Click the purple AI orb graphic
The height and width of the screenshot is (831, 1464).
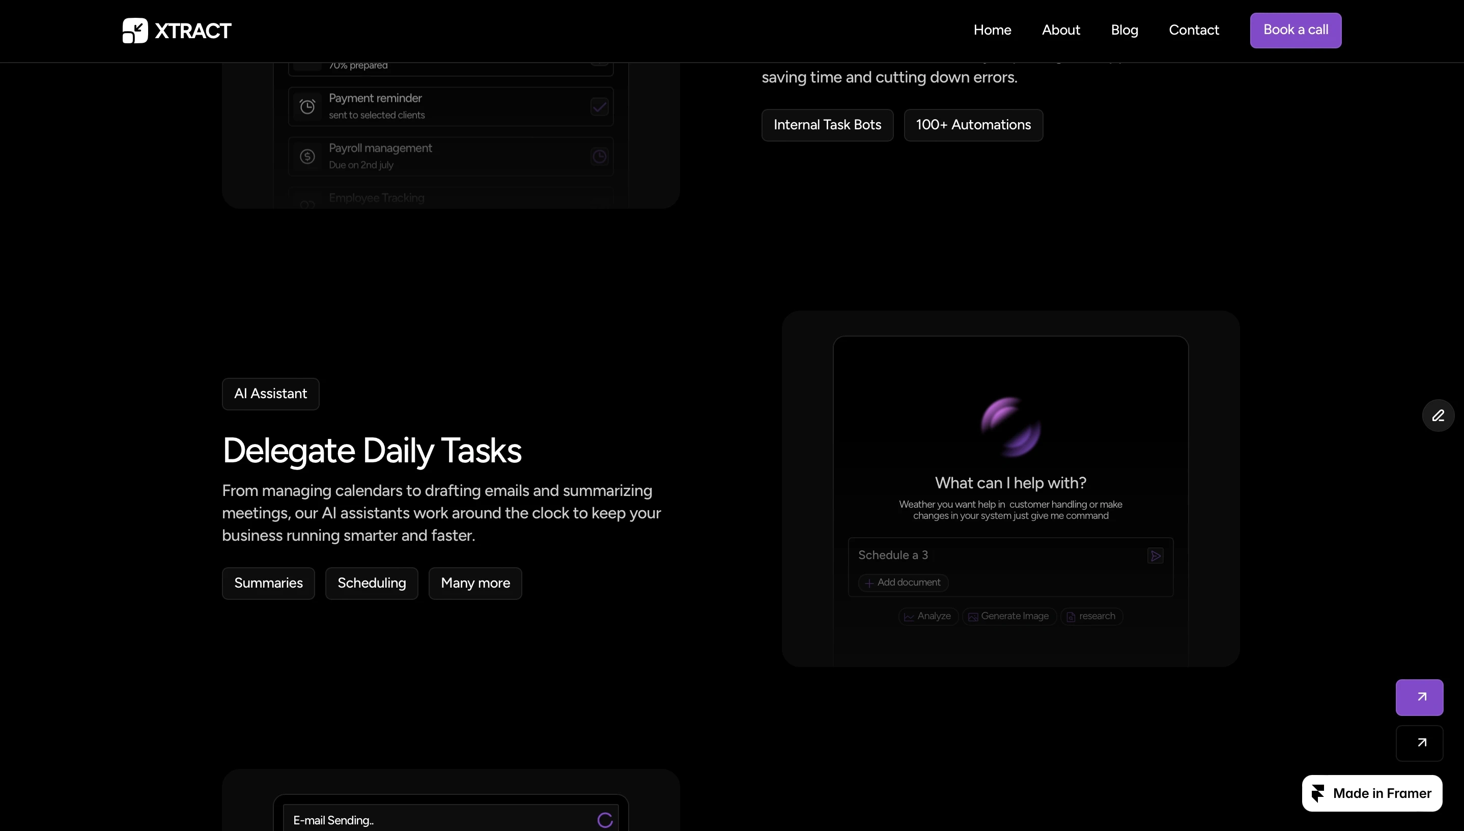[x=1010, y=427]
